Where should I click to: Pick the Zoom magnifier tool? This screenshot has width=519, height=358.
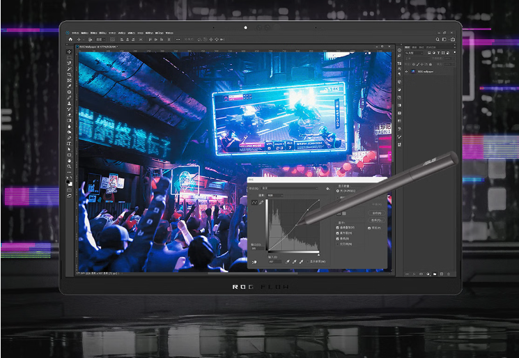(70, 167)
